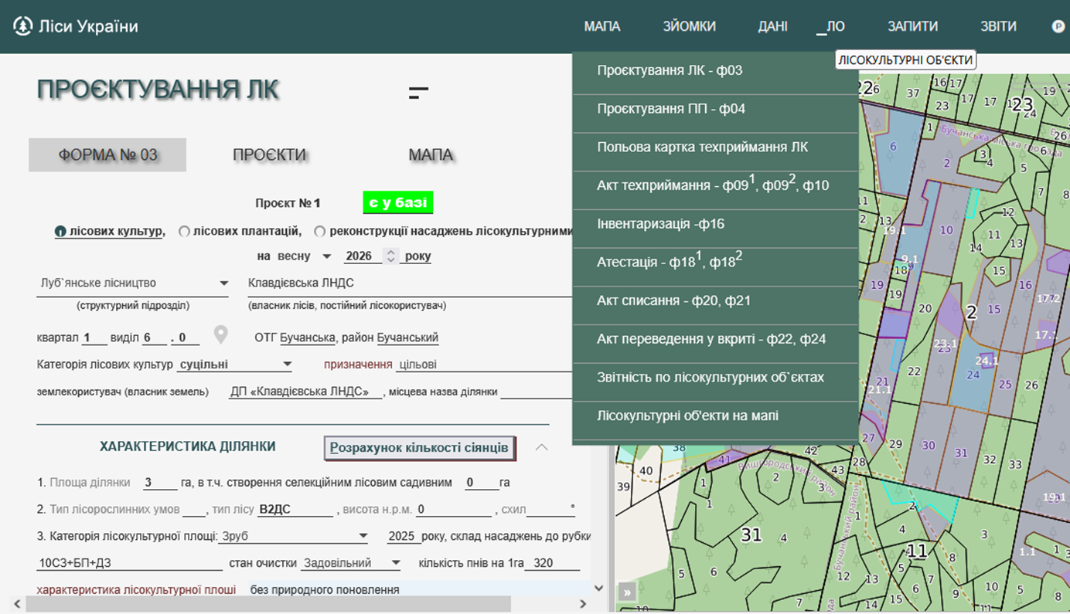
Task: Open the hamburger menu icon beside the heading
Action: pyautogui.click(x=418, y=93)
